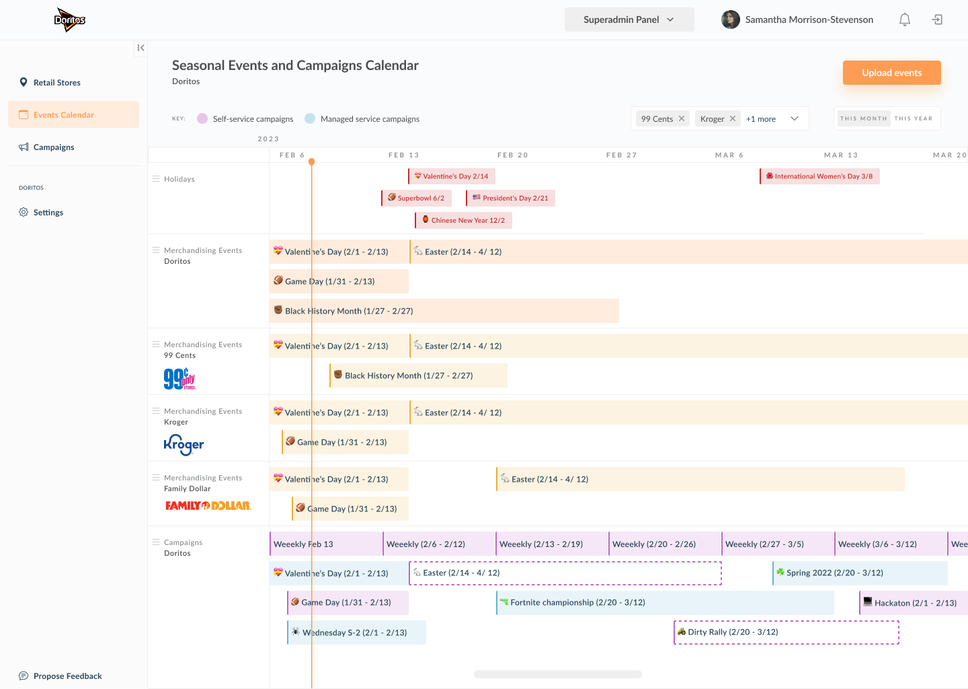
Task: Click the Family Dollar row drag handle
Action: pos(156,477)
